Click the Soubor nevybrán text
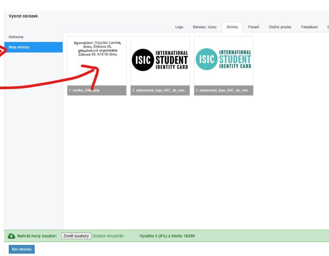The image size is (329, 256). tap(108, 236)
